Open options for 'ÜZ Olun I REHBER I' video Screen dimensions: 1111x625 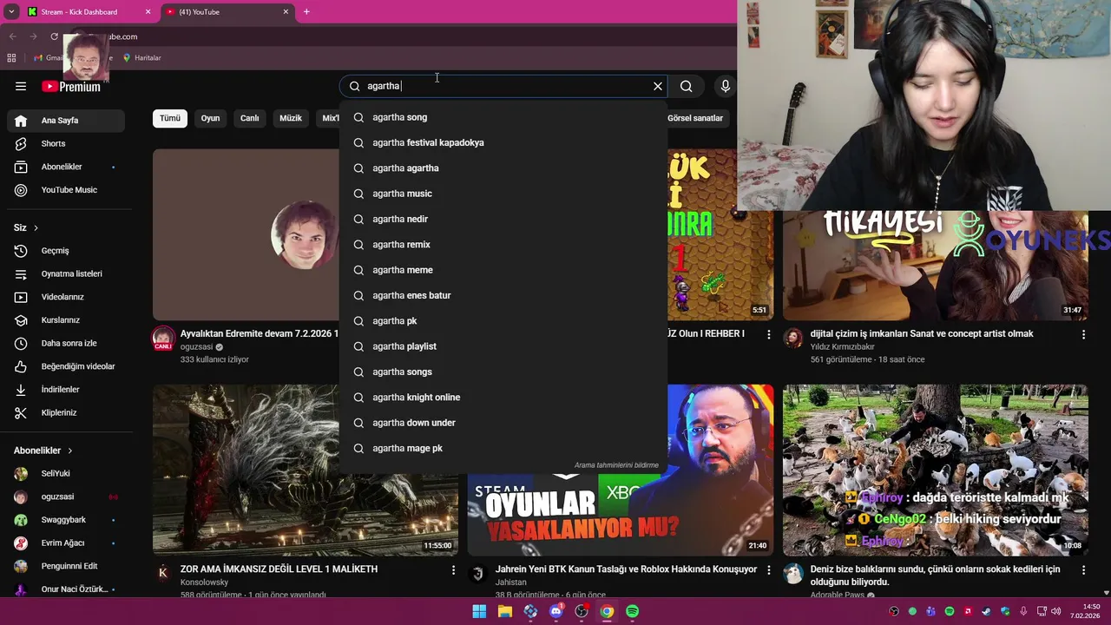click(x=768, y=334)
